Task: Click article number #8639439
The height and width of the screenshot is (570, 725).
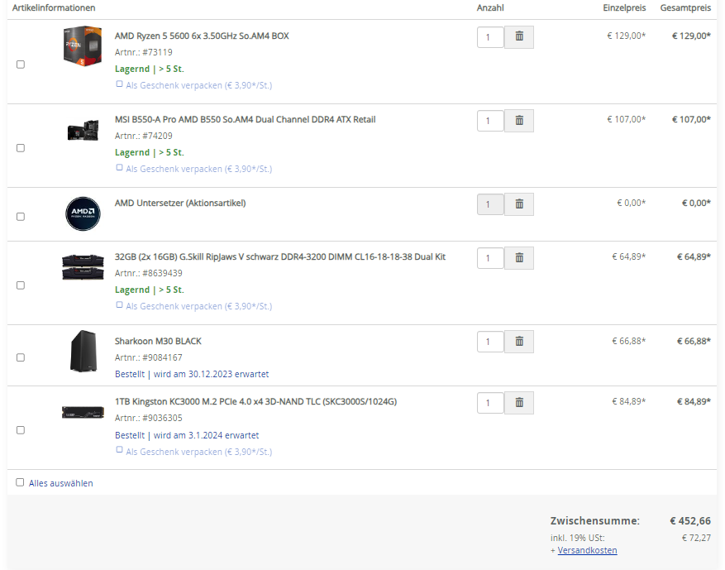Action: 162,274
